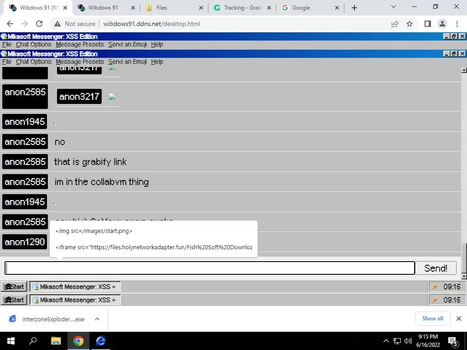Open File menu in upper Messenger window
Screen dimensions: 467x350
pos(7,44)
